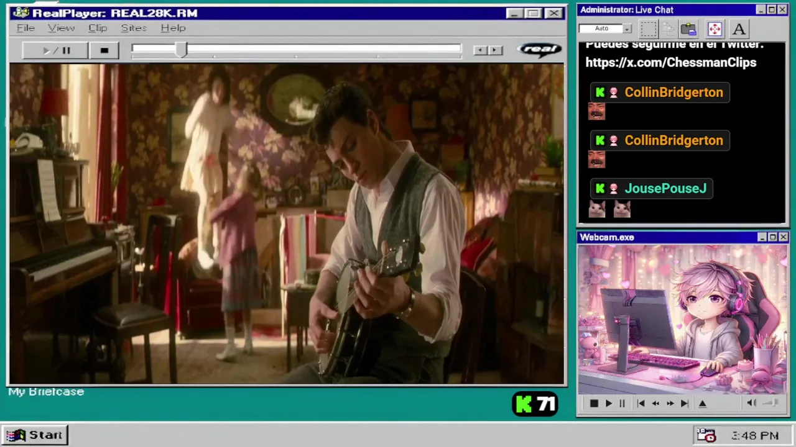Click the system tray scheduler icon

click(x=706, y=435)
